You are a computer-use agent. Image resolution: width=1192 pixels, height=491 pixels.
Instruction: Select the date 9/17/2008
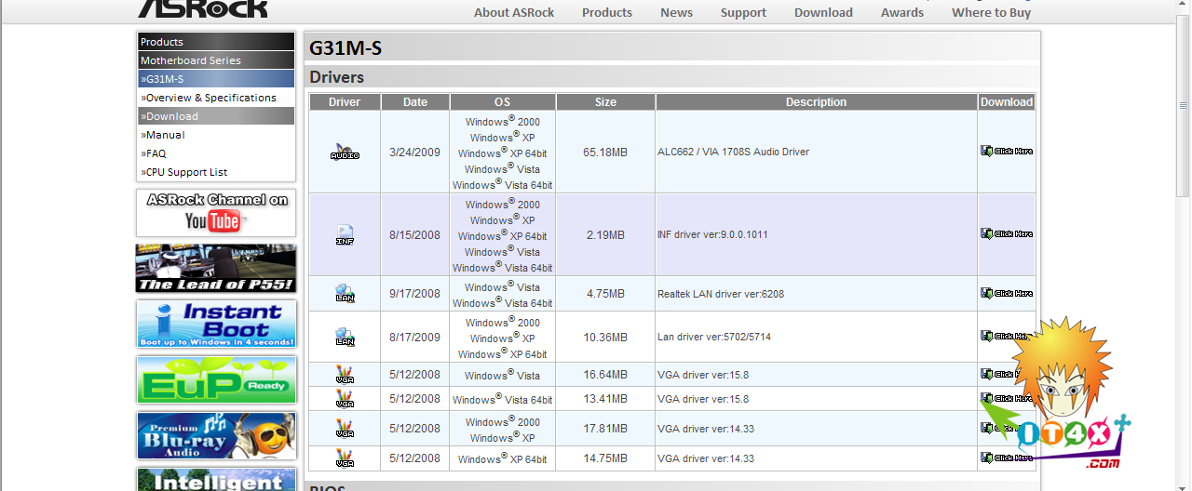pyautogui.click(x=415, y=294)
